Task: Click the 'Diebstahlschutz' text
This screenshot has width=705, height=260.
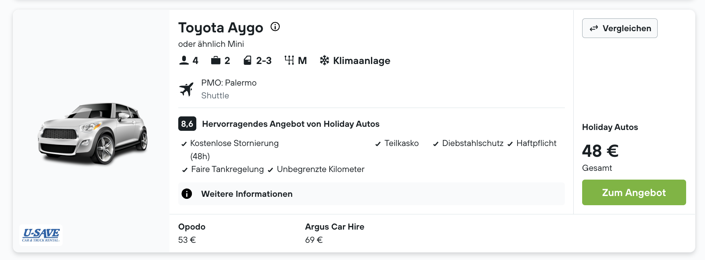Action: 473,143
